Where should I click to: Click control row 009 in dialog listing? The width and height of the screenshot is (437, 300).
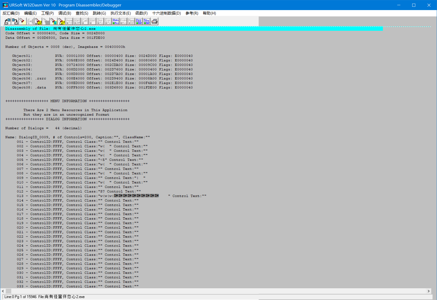[81, 178]
